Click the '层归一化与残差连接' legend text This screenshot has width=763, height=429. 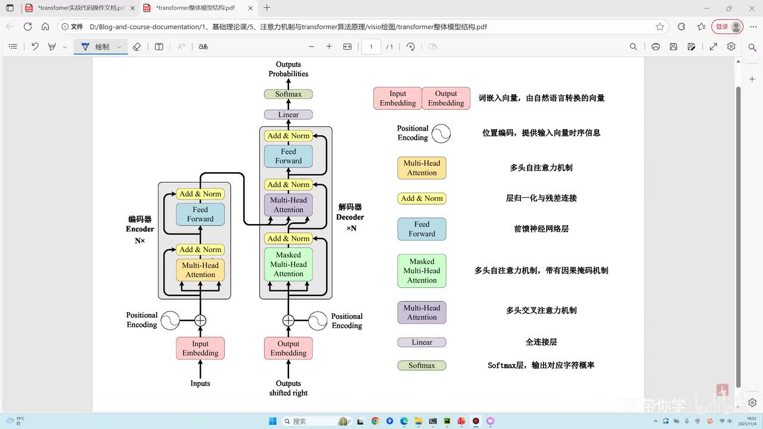point(541,198)
